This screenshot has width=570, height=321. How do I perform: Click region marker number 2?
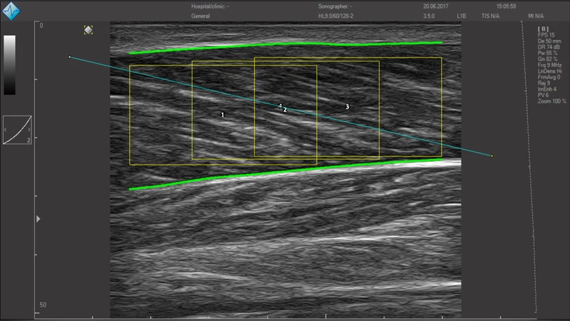point(285,111)
